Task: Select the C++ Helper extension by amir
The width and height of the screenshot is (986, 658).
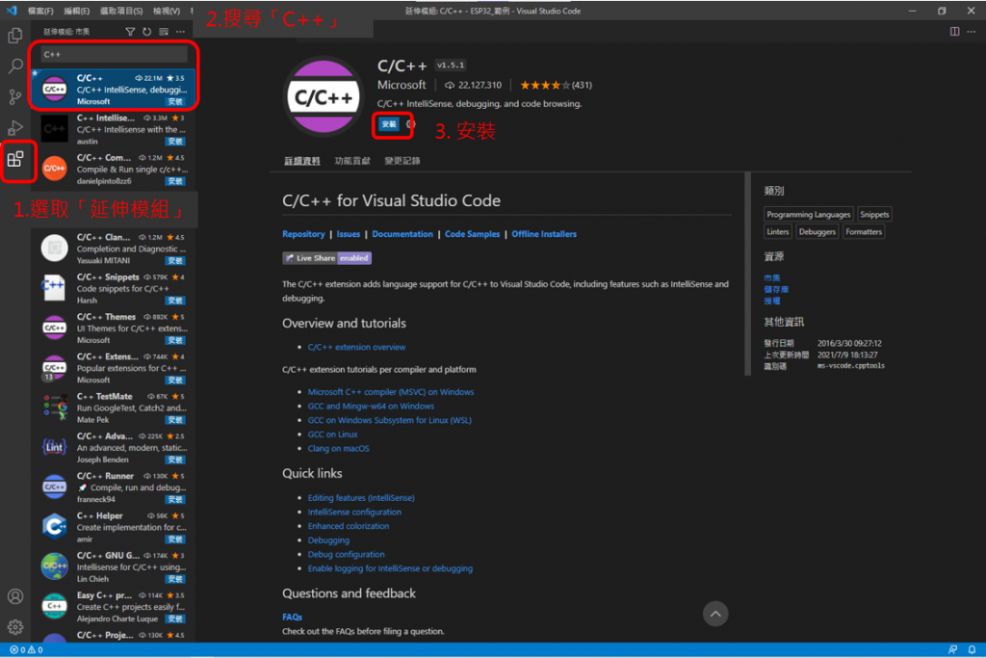Action: pyautogui.click(x=114, y=527)
